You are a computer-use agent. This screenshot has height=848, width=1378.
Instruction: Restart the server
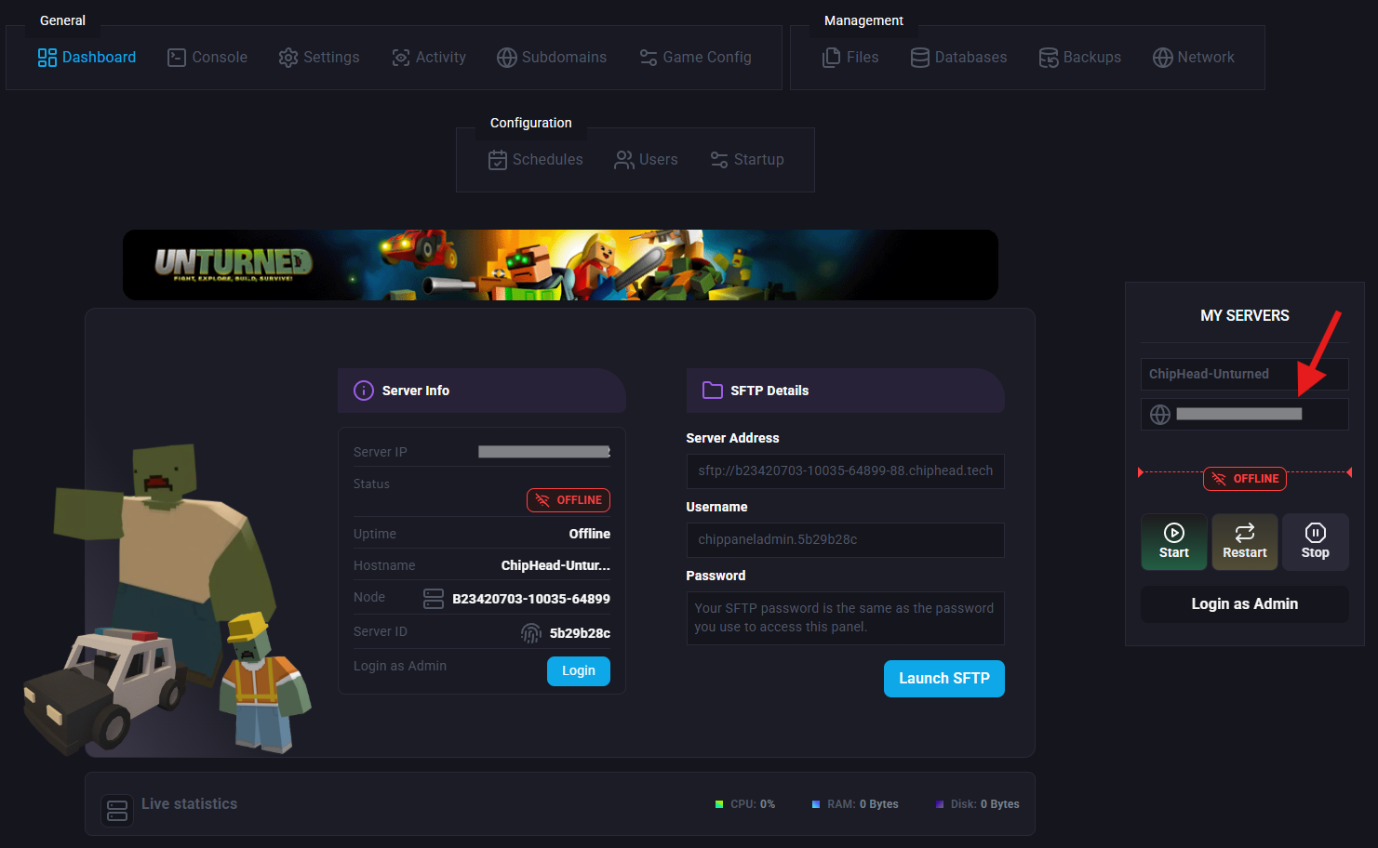click(1245, 542)
